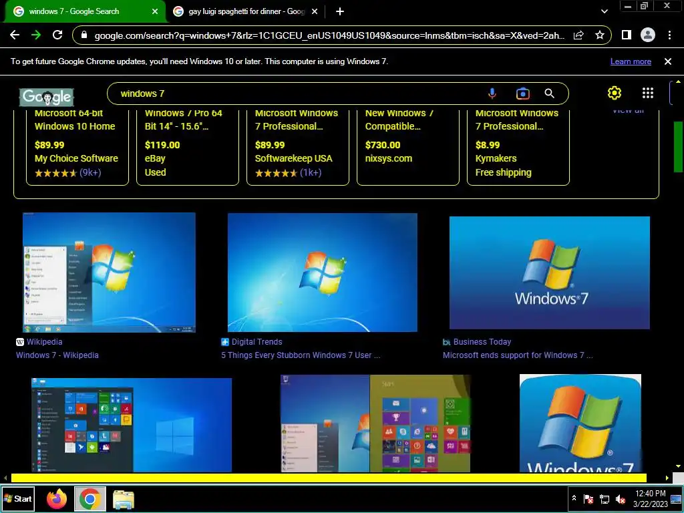Open the Chrome side panel
This screenshot has width=684, height=513.
627,35
